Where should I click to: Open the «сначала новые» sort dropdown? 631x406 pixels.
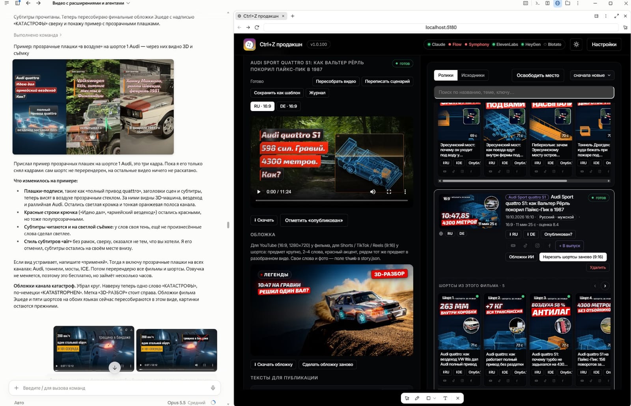coord(592,75)
